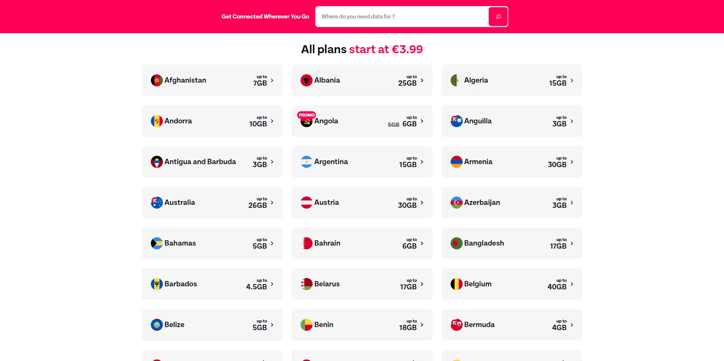Open the Belarus plan card

362,284
